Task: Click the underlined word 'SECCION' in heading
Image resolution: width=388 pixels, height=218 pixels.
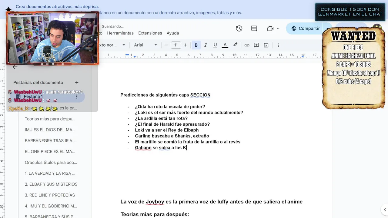Action: 200,95
